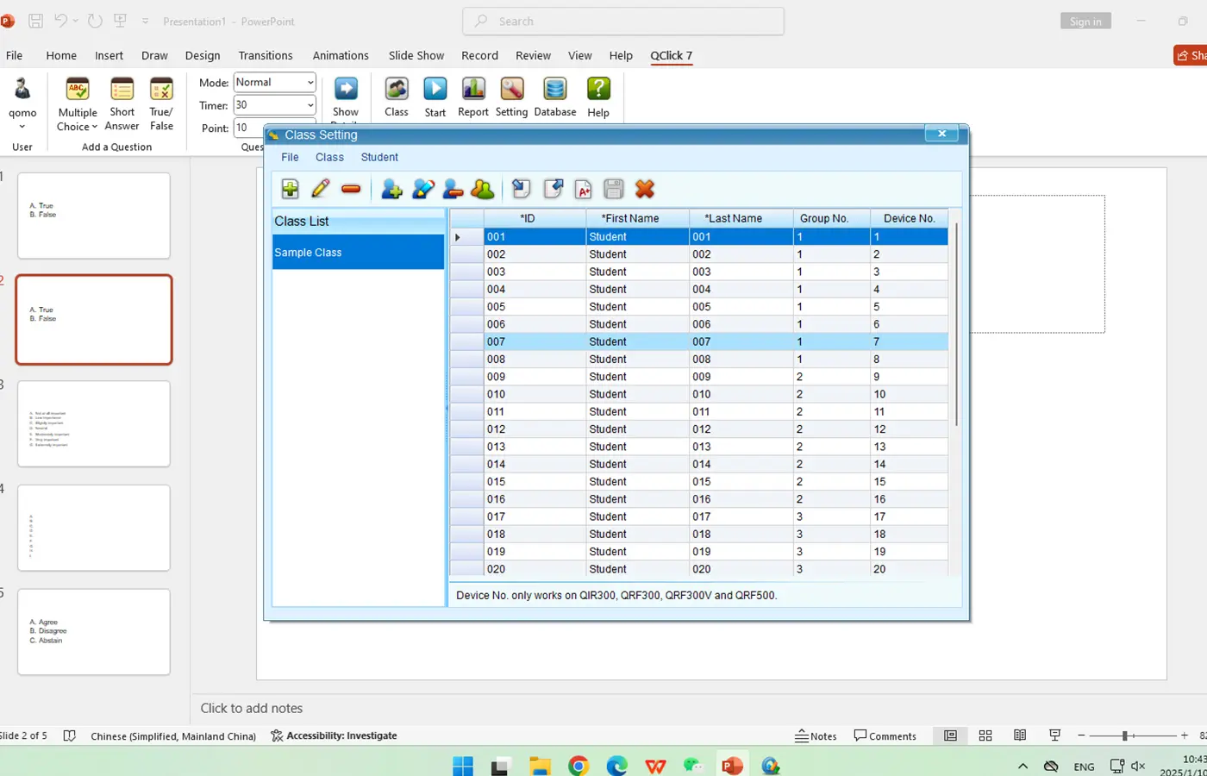Expand the qomo User dropdown
This screenshot has width=1207, height=776.
pyautogui.click(x=22, y=127)
